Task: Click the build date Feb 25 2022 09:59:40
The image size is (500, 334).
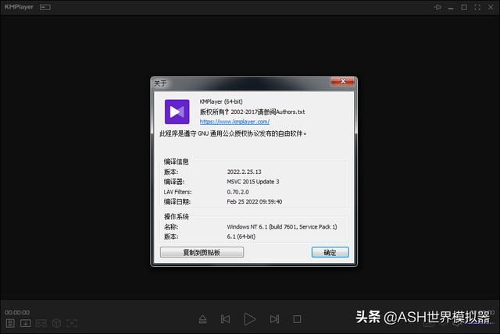Action: pyautogui.click(x=255, y=201)
